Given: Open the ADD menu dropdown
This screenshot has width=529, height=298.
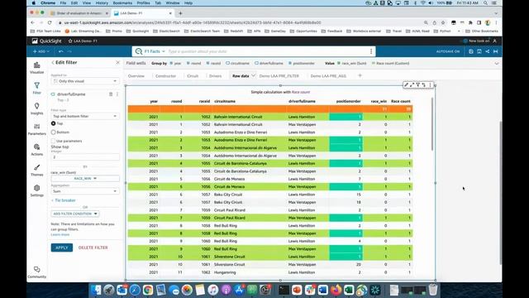Looking at the screenshot, I should coord(41,51).
